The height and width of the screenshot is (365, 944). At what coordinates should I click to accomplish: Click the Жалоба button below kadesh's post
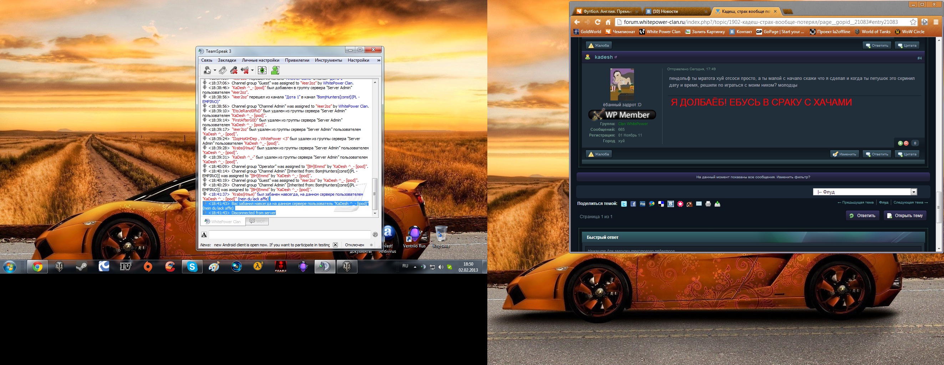[x=599, y=154]
